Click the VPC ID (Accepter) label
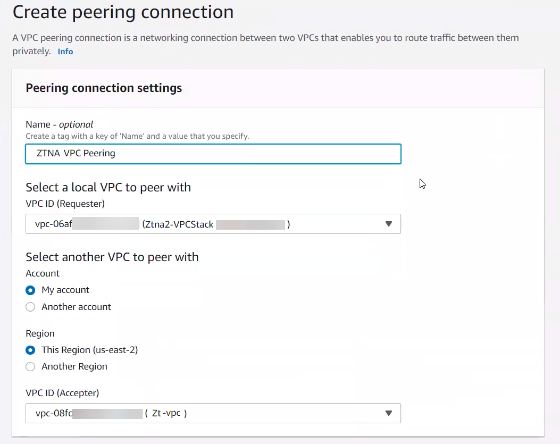Screen dimensions: 560x444 pyautogui.click(x=62, y=393)
